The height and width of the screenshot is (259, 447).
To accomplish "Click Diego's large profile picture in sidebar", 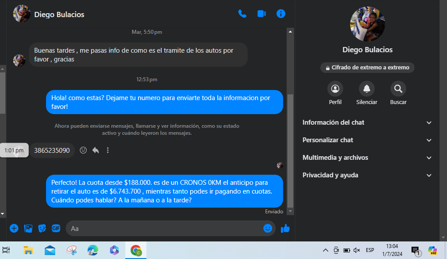I will (367, 24).
